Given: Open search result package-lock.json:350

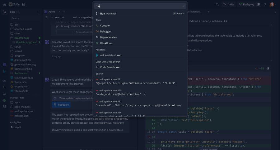Looking at the screenshot, I should tap(140, 92).
